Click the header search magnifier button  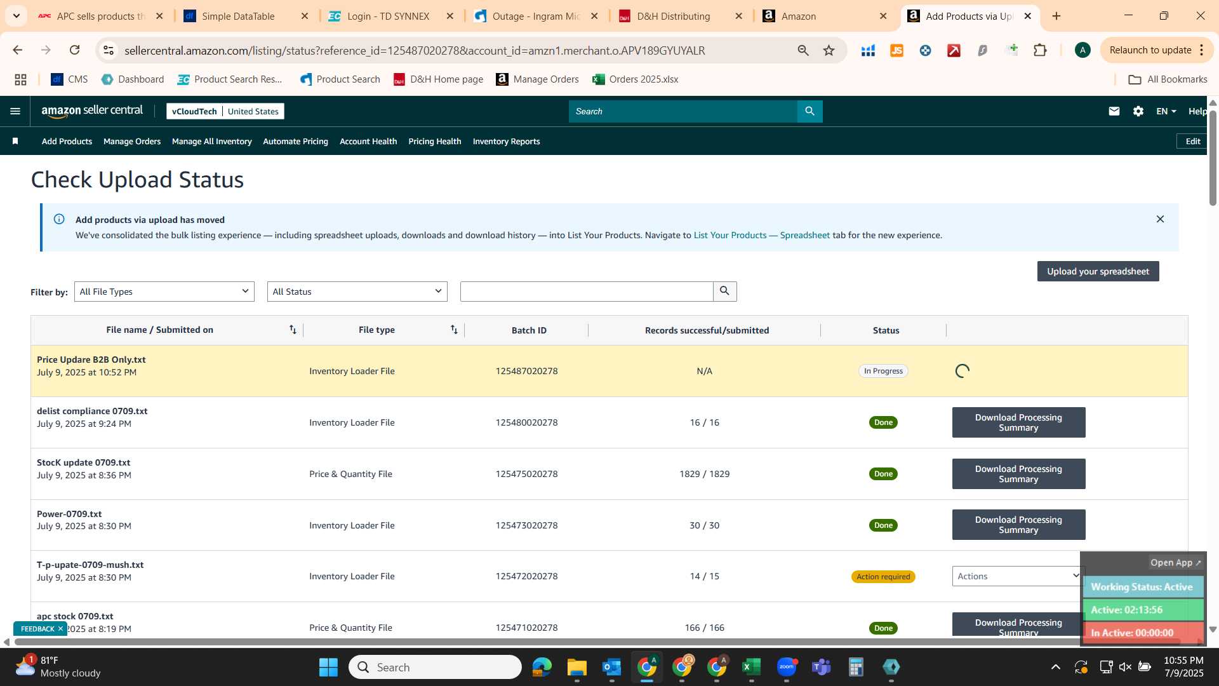809,111
